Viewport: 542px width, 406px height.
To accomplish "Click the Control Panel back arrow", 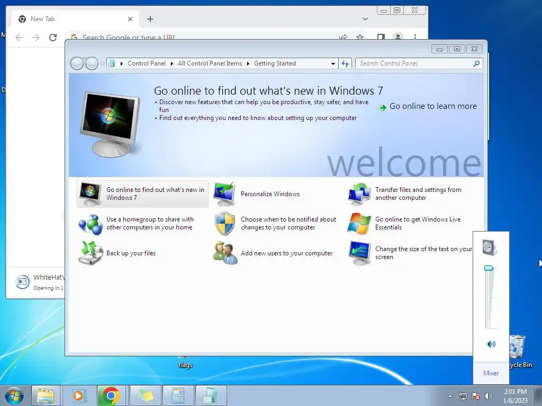I will (x=77, y=63).
